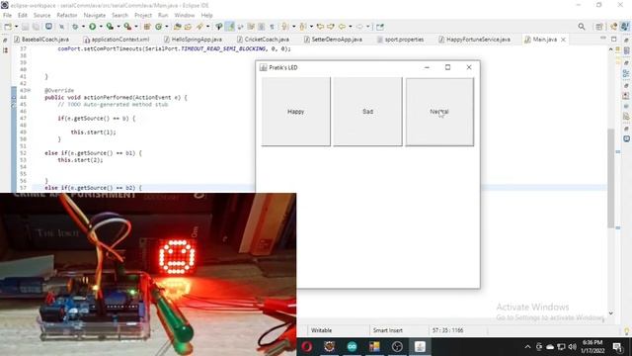This screenshot has height=356, width=632.
Task: Open the New Java Class dropdown arrow
Action: pyautogui.click(x=167, y=27)
